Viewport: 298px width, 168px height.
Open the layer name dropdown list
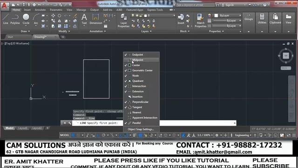tap(174, 15)
